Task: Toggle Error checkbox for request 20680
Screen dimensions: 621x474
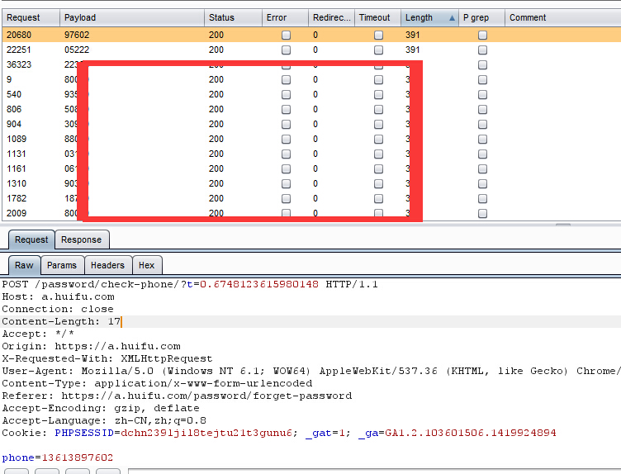Action: coord(286,36)
